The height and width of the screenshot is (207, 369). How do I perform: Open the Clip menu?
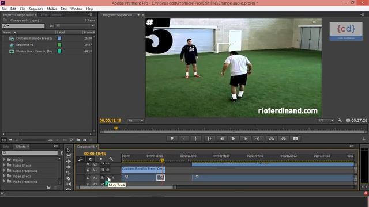pyautogui.click(x=22, y=9)
